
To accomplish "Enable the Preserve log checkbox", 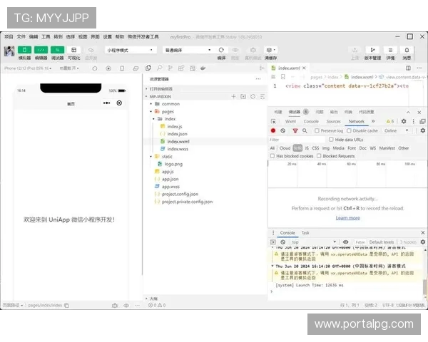I will click(x=318, y=131).
